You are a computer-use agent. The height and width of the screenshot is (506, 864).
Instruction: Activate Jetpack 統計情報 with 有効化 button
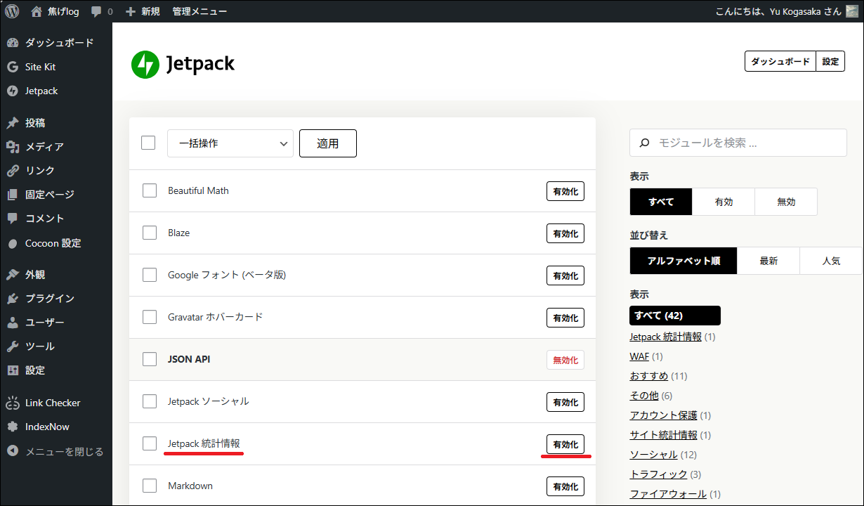[x=565, y=444]
